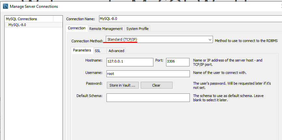Open the Remote Management tab
Image resolution: width=282 pixels, height=140 pixels.
point(106,29)
